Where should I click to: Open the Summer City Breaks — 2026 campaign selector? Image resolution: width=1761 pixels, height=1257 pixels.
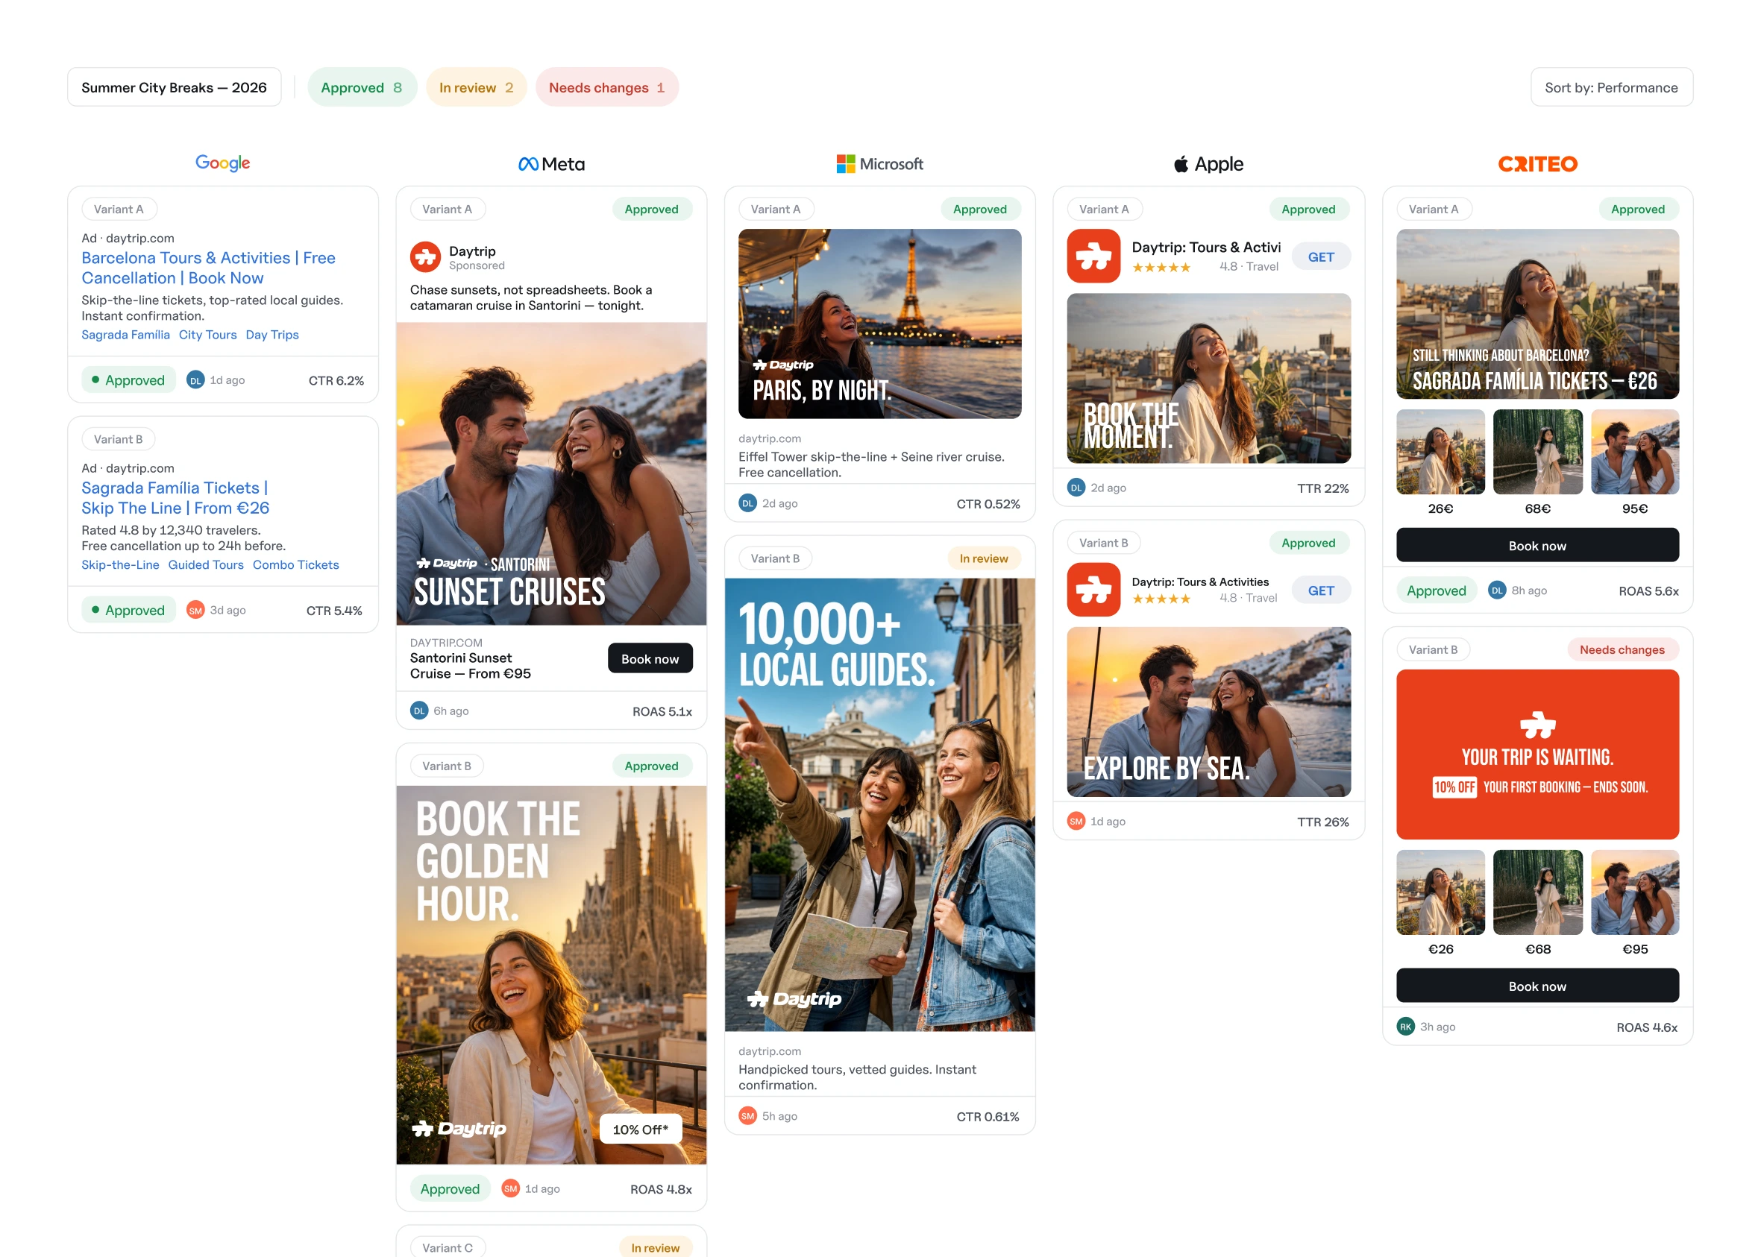pos(175,87)
